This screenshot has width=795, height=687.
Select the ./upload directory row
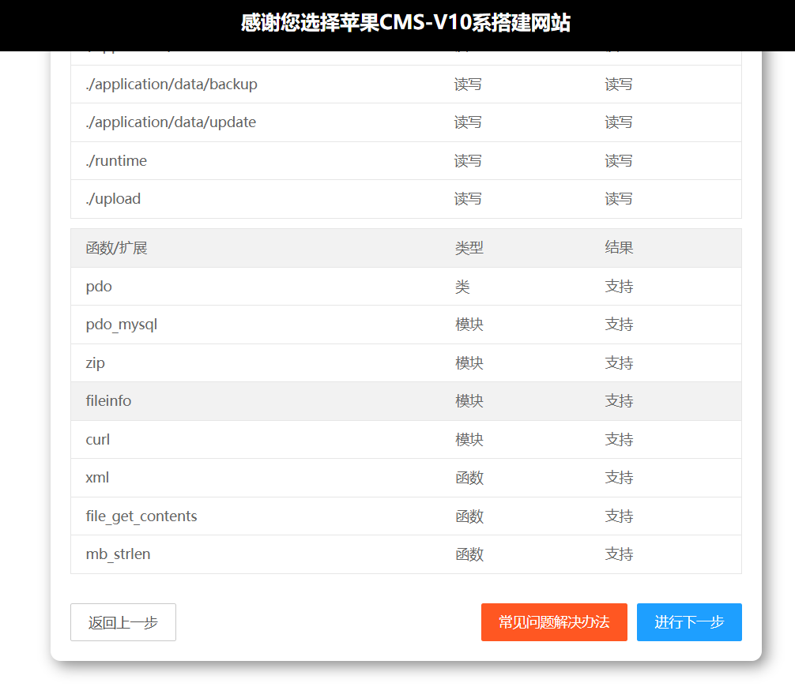[x=406, y=199]
